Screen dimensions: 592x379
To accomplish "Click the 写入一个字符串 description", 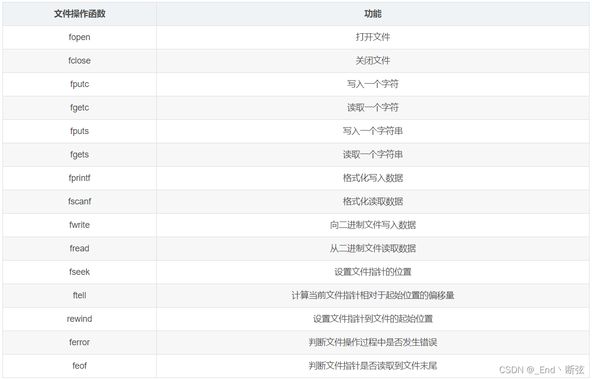I will click(x=373, y=131).
